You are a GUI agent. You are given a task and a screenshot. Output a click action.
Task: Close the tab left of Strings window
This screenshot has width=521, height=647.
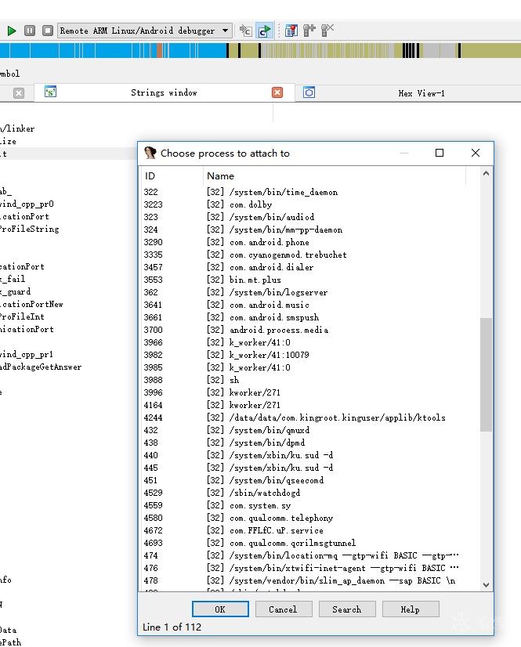[19, 93]
